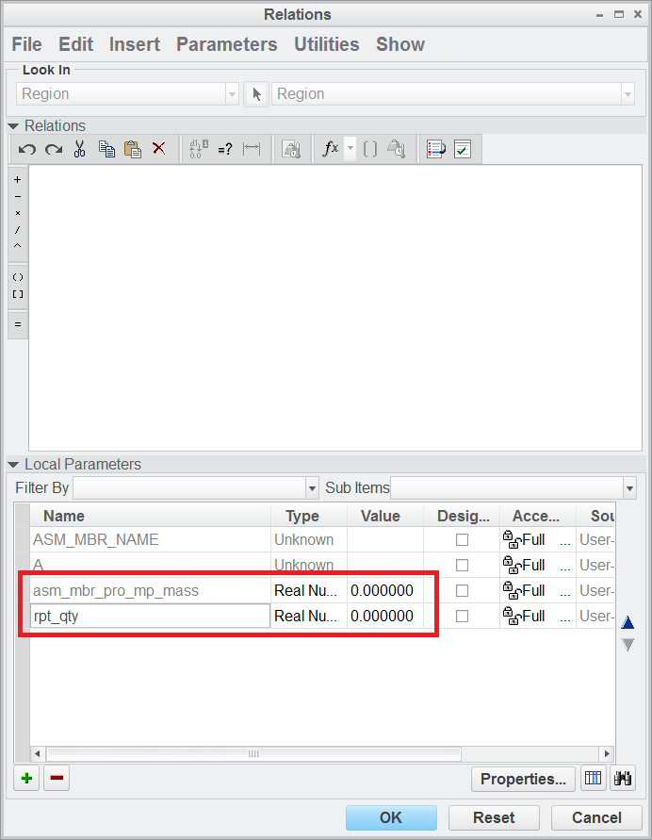Click the measure toolbar icon
Viewport: 652px width, 840px height.
(396, 149)
